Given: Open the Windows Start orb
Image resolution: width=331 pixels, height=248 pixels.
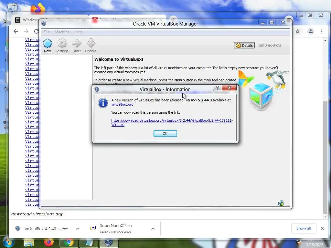Looking at the screenshot, I should click(8, 243).
